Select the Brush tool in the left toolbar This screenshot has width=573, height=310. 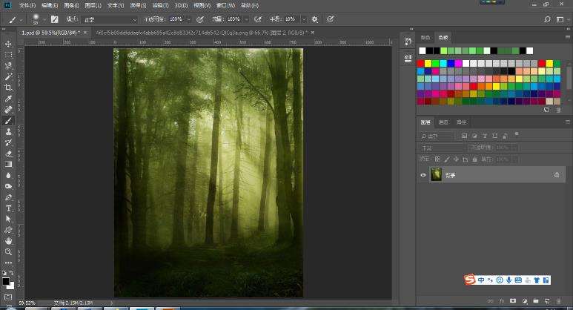9,120
